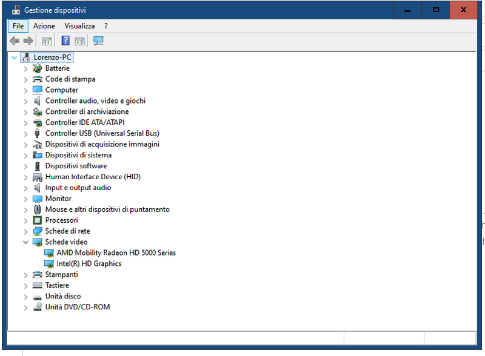Click the Controller IDE ATA/ATAPI icon
The image size is (485, 356).
click(38, 123)
